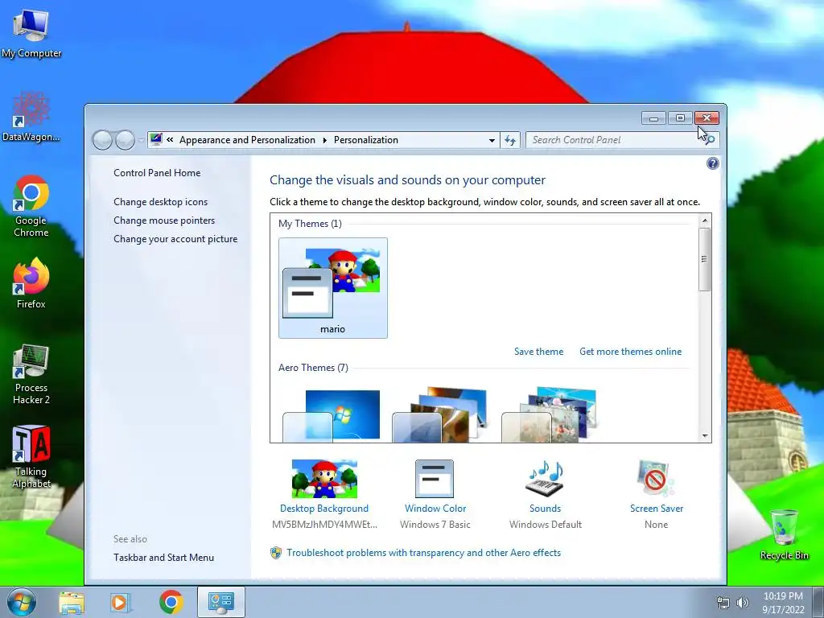Click the Personalization breadcrumb

coord(366,140)
